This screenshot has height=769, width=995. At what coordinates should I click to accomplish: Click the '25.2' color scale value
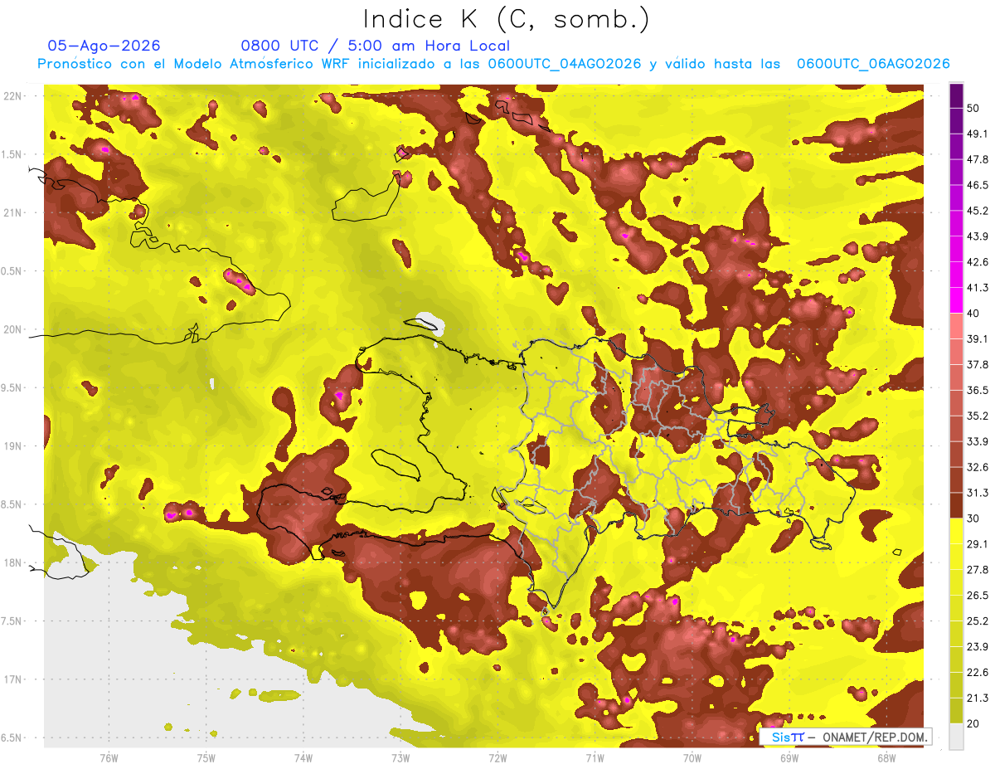click(x=977, y=621)
